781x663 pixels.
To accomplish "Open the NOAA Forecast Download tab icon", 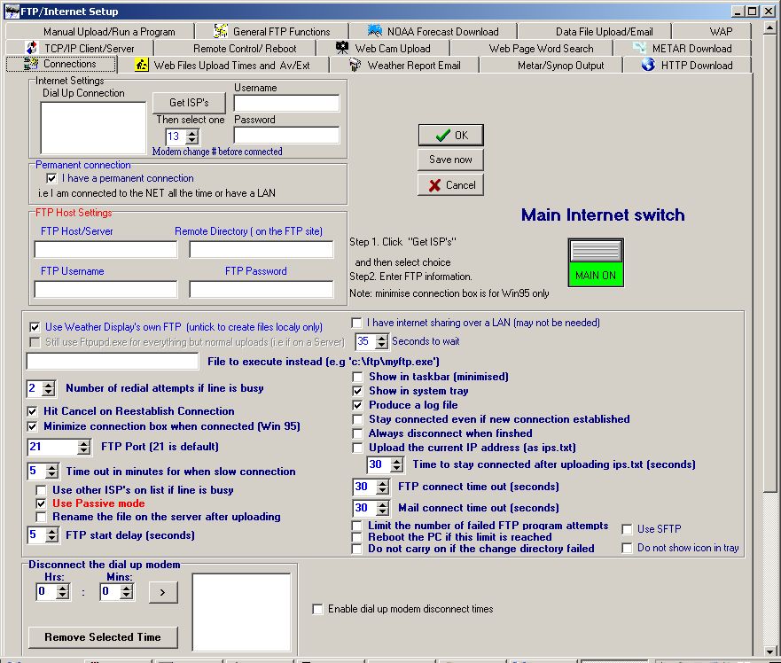I will [x=375, y=31].
